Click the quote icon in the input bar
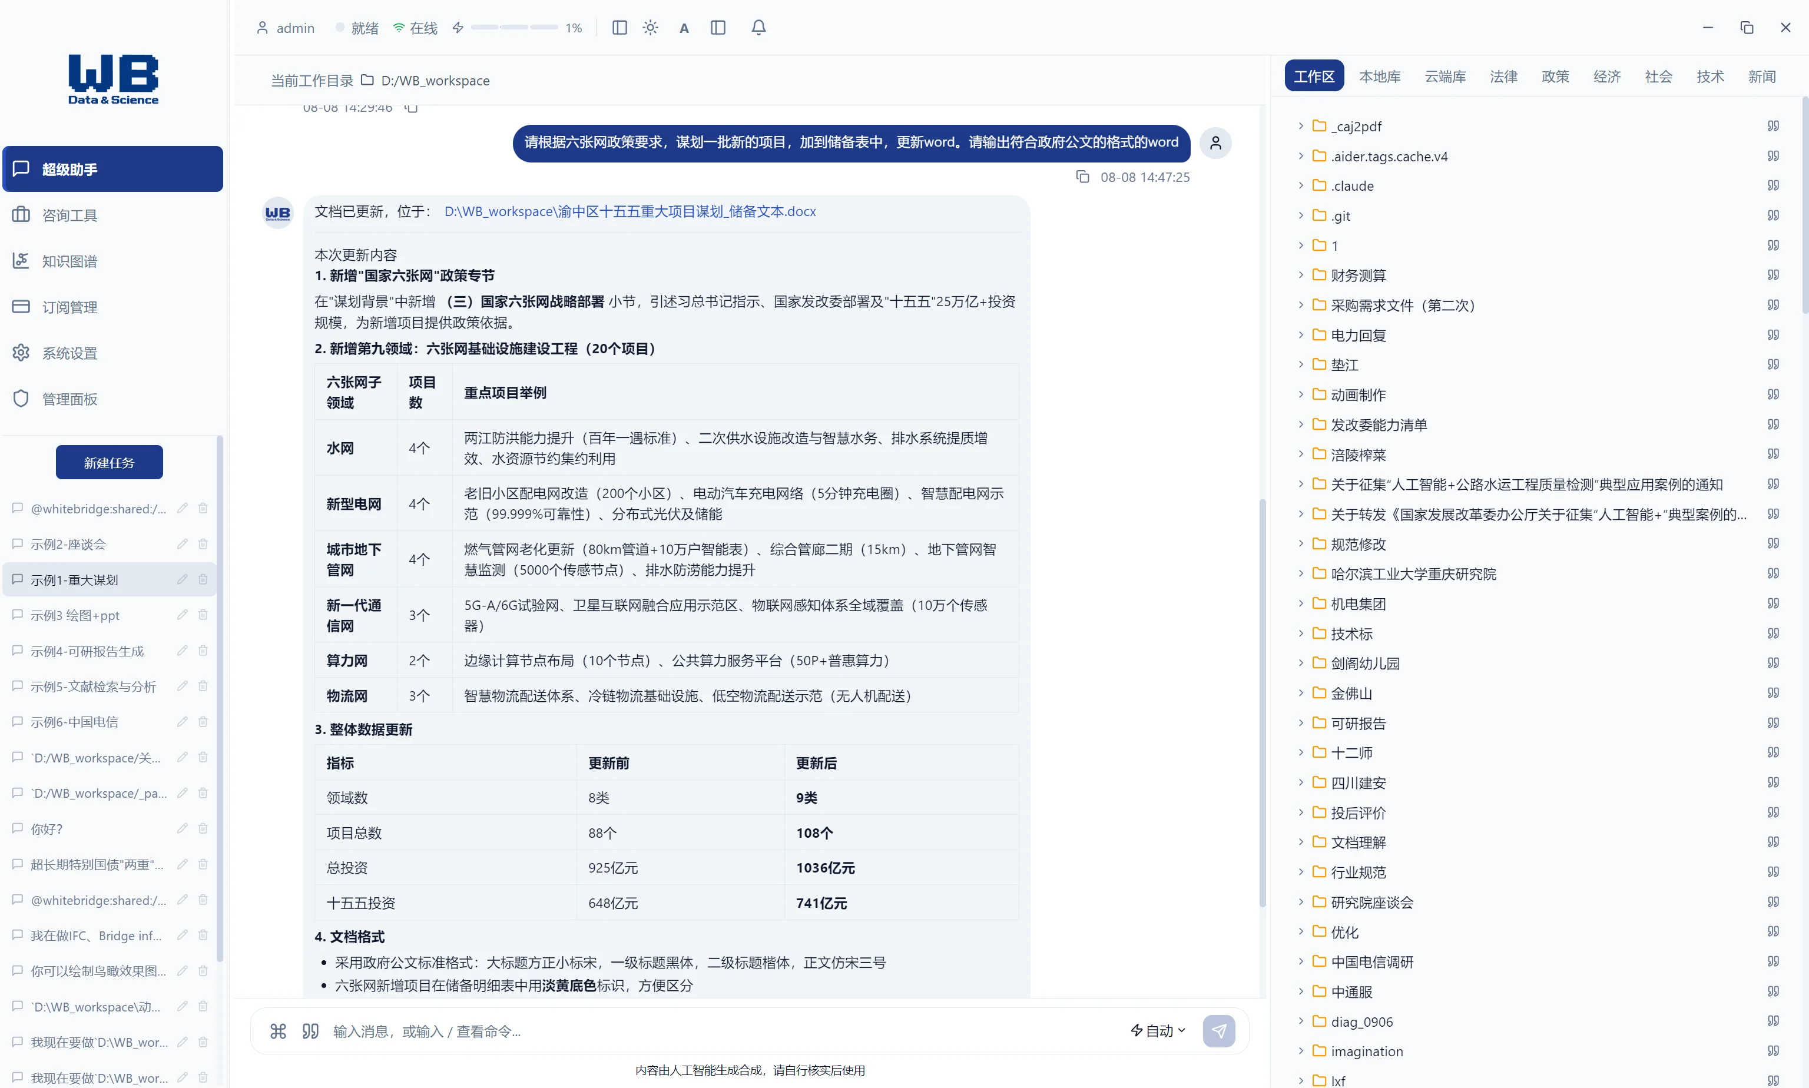 (x=310, y=1031)
